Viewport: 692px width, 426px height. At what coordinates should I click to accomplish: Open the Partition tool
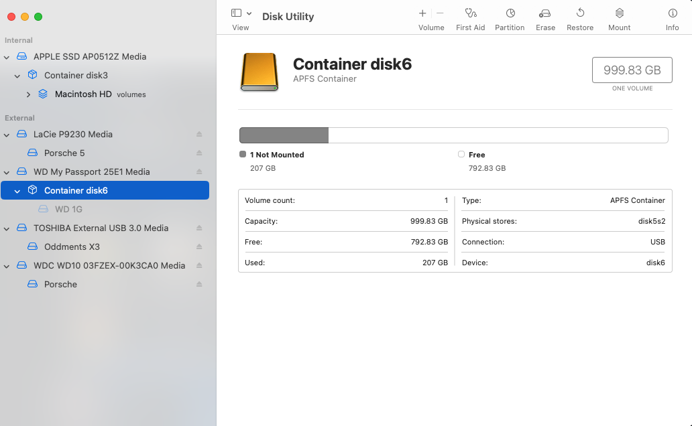(x=510, y=13)
